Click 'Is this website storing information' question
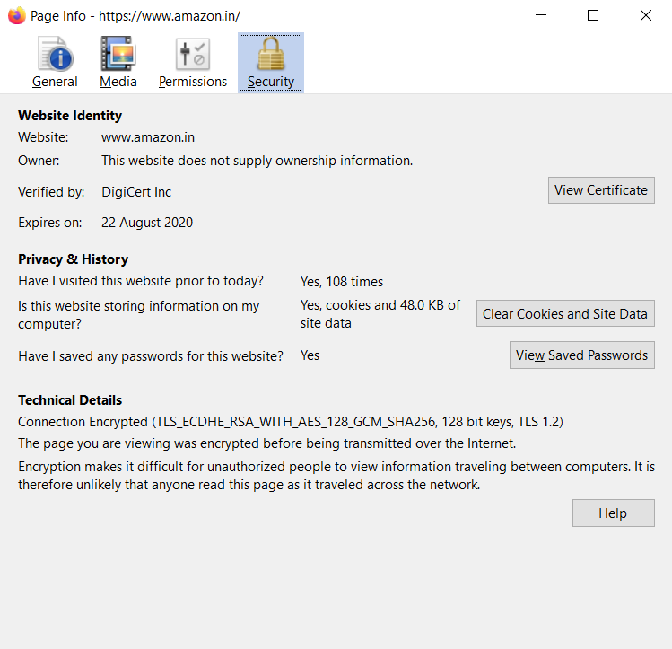The height and width of the screenshot is (649, 672). pos(138,315)
